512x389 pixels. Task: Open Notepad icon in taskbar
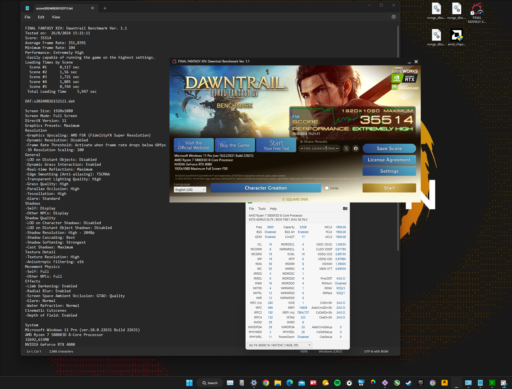click(x=480, y=383)
